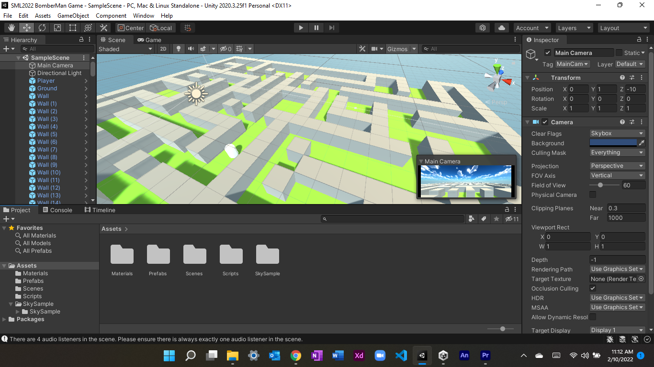Toggle hidden objects visibility in Scene view
The height and width of the screenshot is (367, 654).
point(226,49)
